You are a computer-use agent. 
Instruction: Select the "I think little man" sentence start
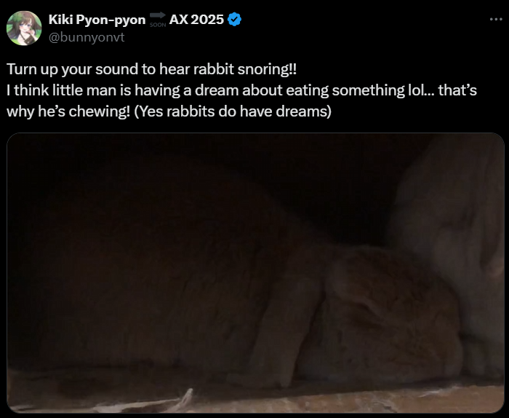[61, 90]
